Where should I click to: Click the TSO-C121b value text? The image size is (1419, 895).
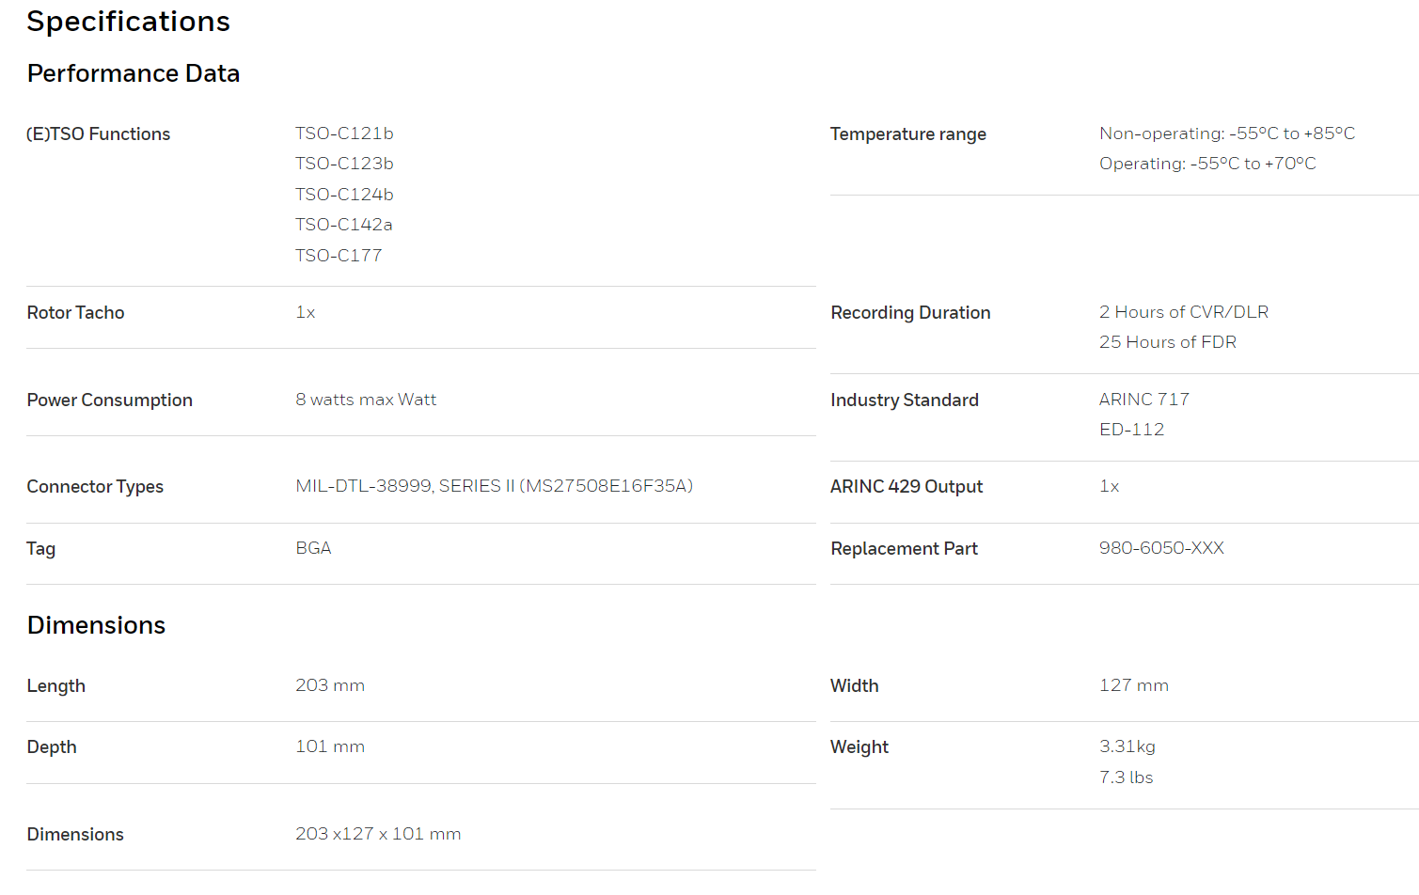344,133
